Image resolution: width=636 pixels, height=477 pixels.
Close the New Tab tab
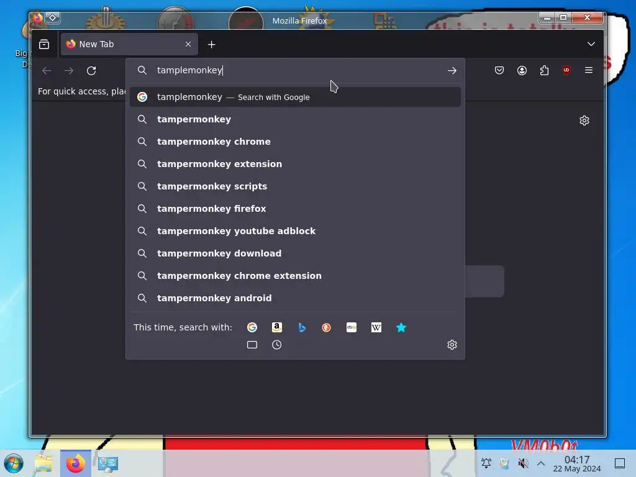[x=188, y=44]
